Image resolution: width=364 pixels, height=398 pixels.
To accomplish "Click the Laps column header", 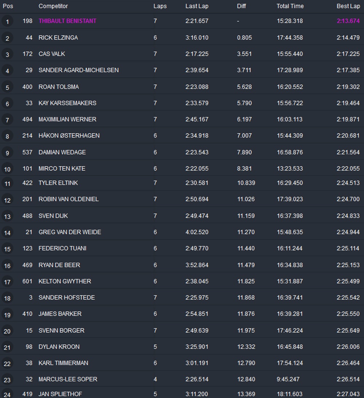I will pos(160,6).
